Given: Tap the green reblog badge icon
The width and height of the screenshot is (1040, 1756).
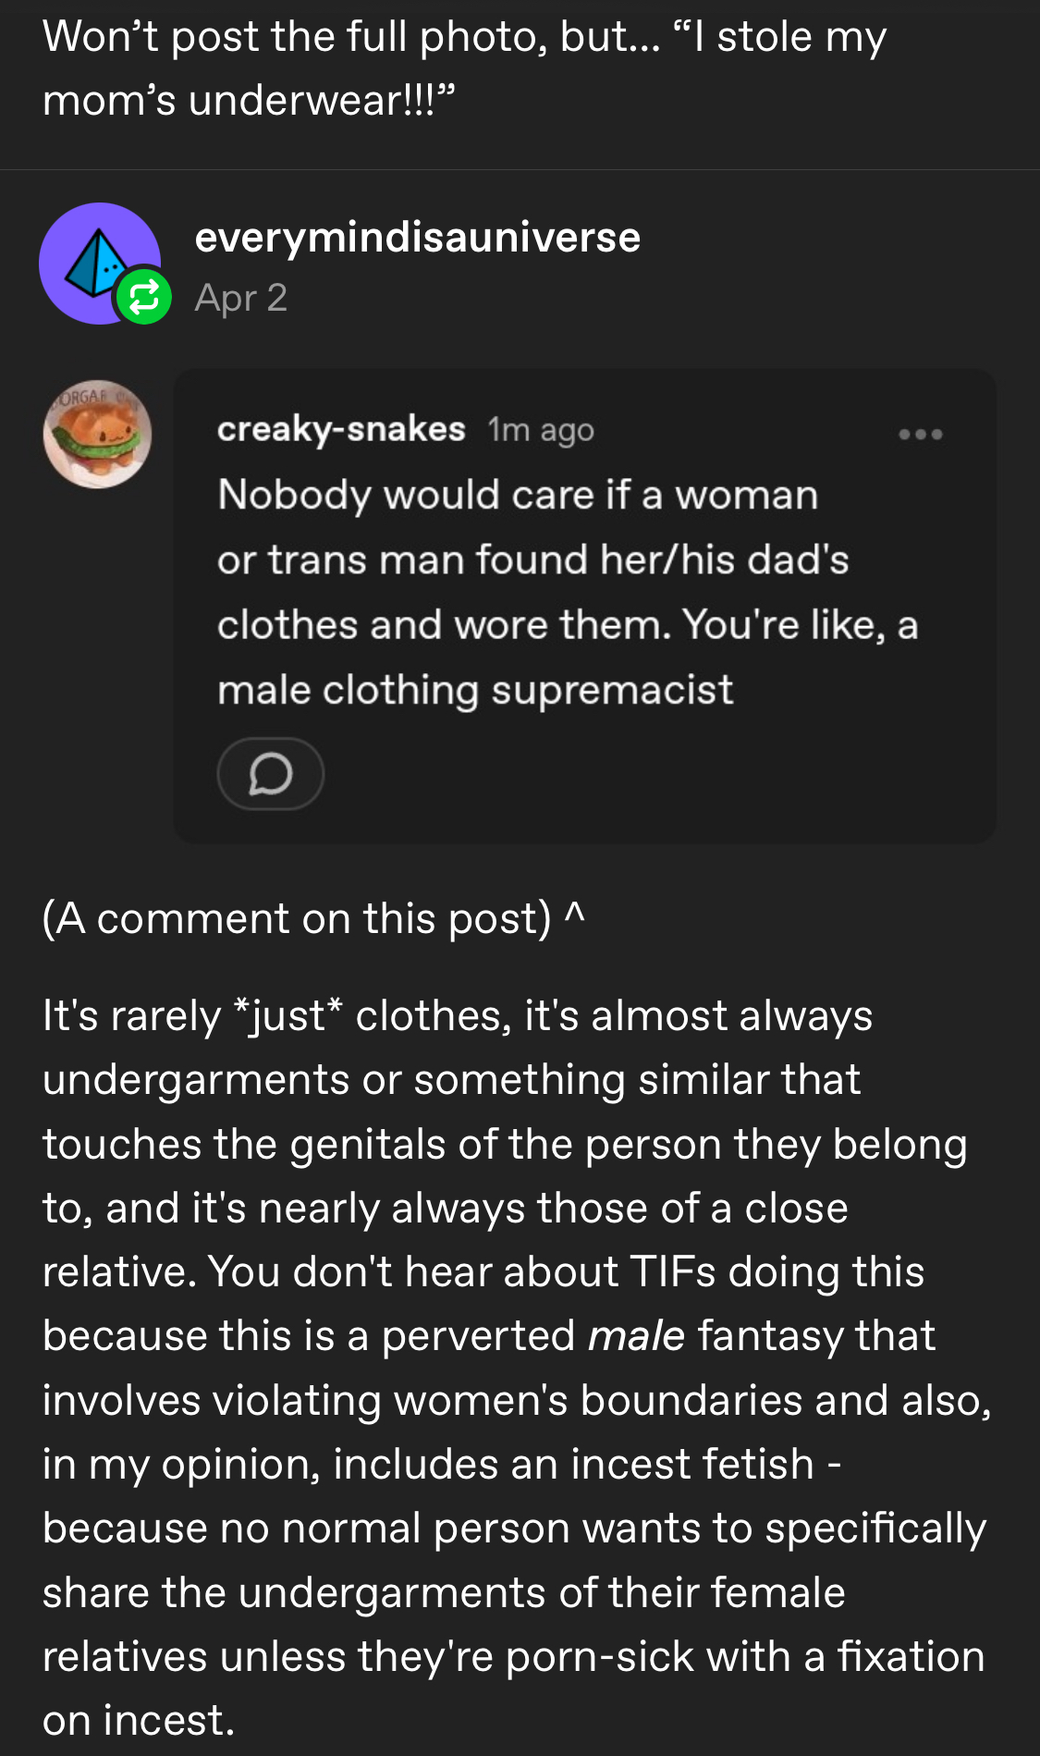Looking at the screenshot, I should tap(143, 297).
